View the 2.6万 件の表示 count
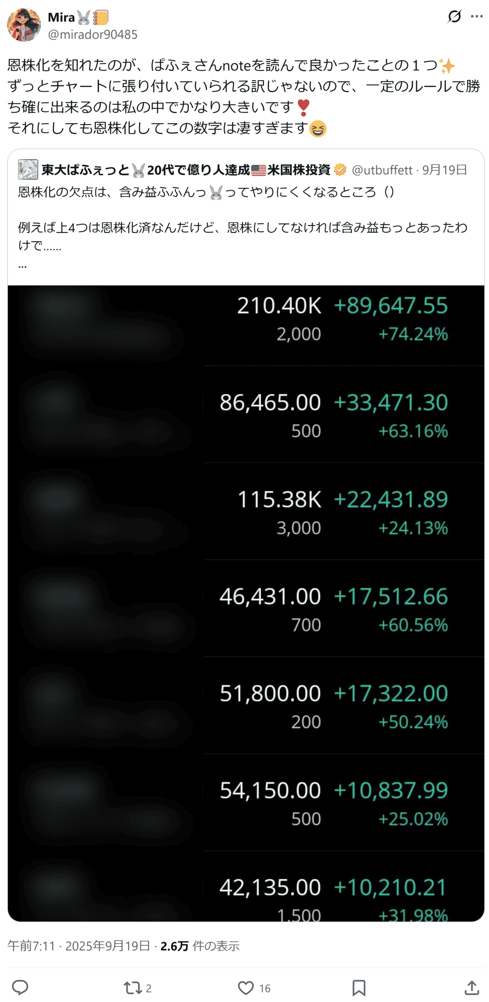Image resolution: width=489 pixels, height=1002 pixels. point(200,946)
